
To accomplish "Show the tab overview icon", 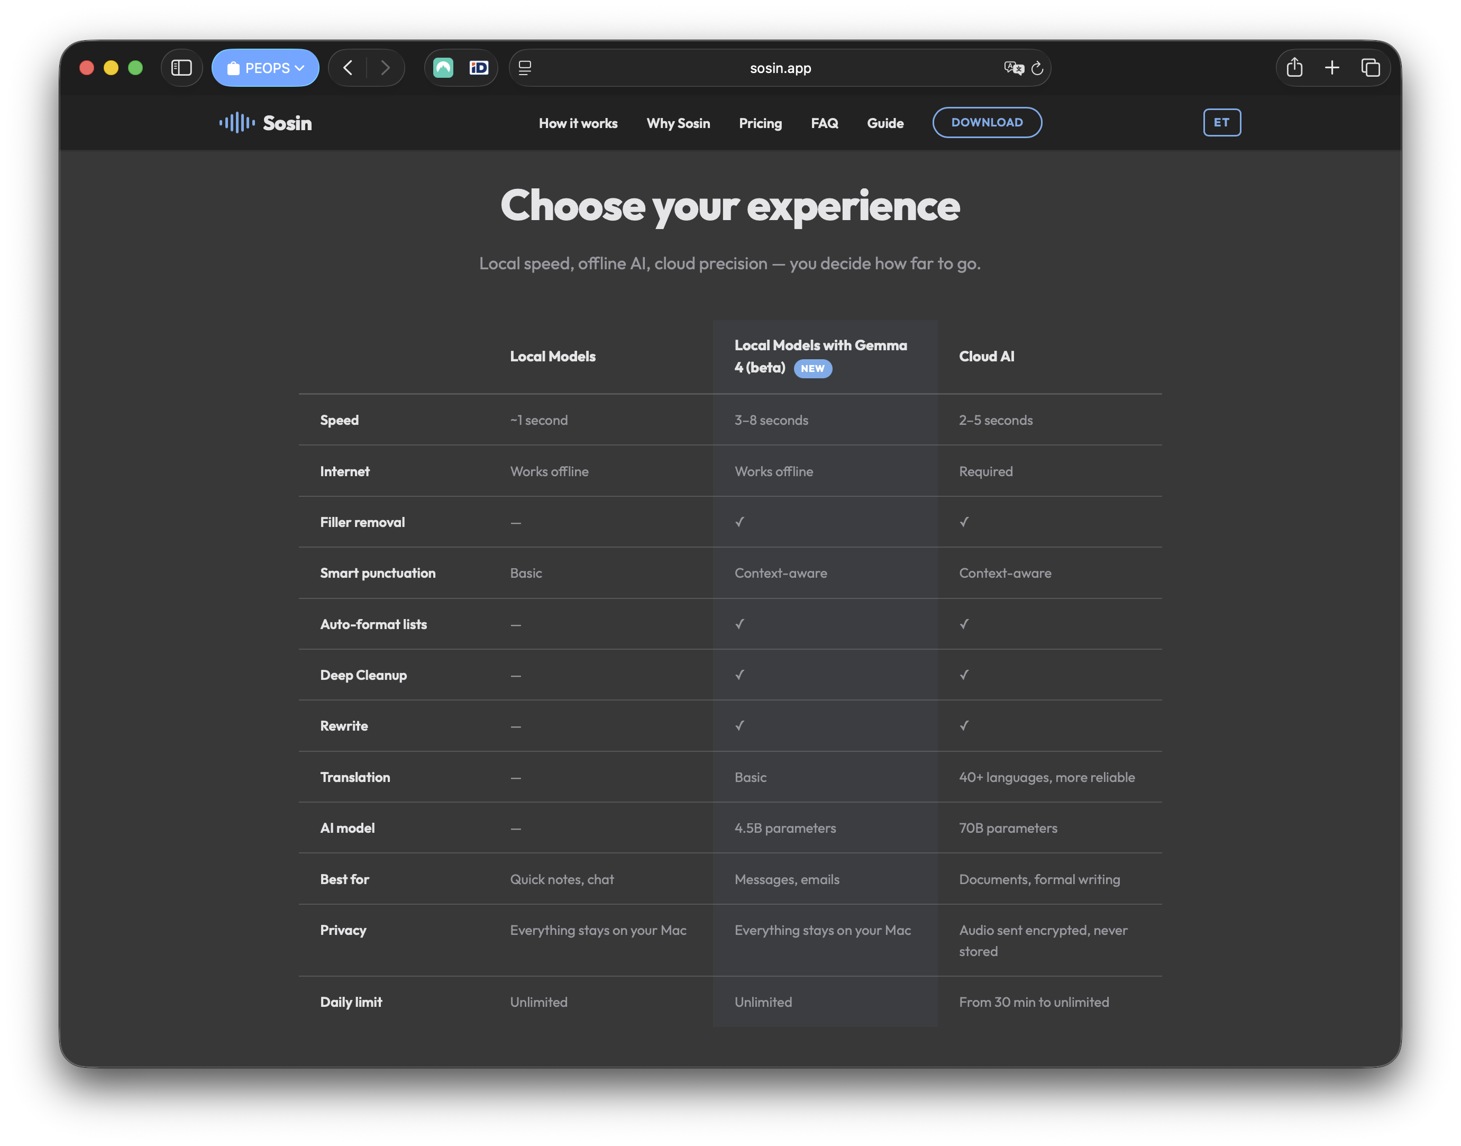I will (1371, 68).
